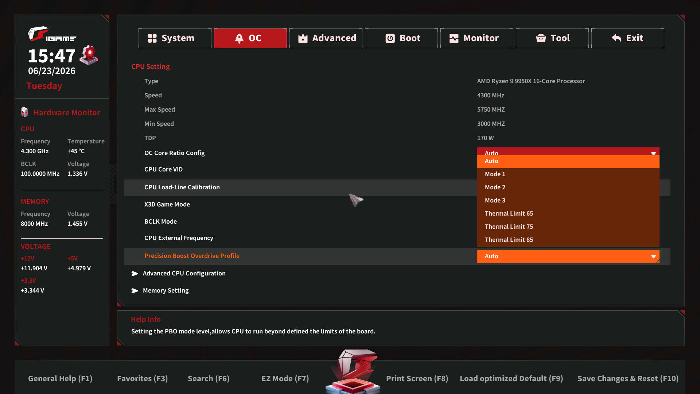Choose Auto in the open dropdown list

568,161
